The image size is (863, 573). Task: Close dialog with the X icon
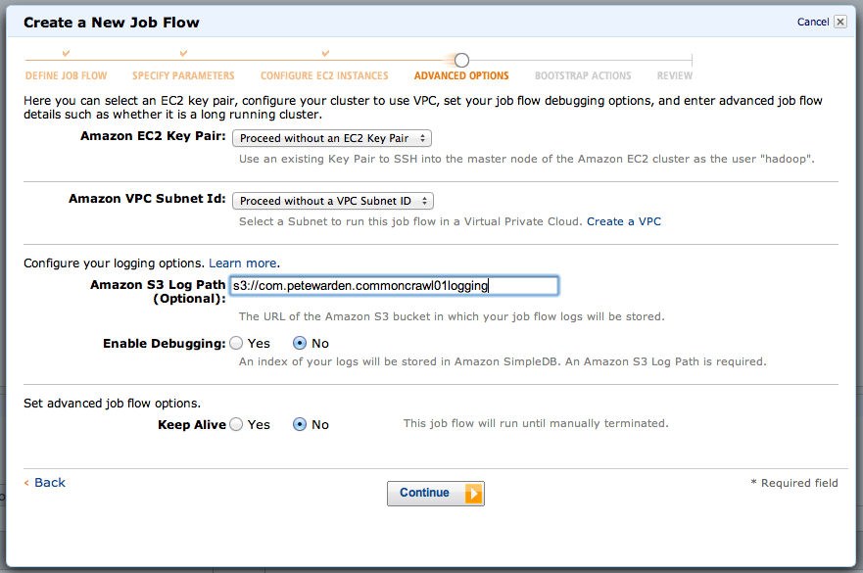(840, 22)
